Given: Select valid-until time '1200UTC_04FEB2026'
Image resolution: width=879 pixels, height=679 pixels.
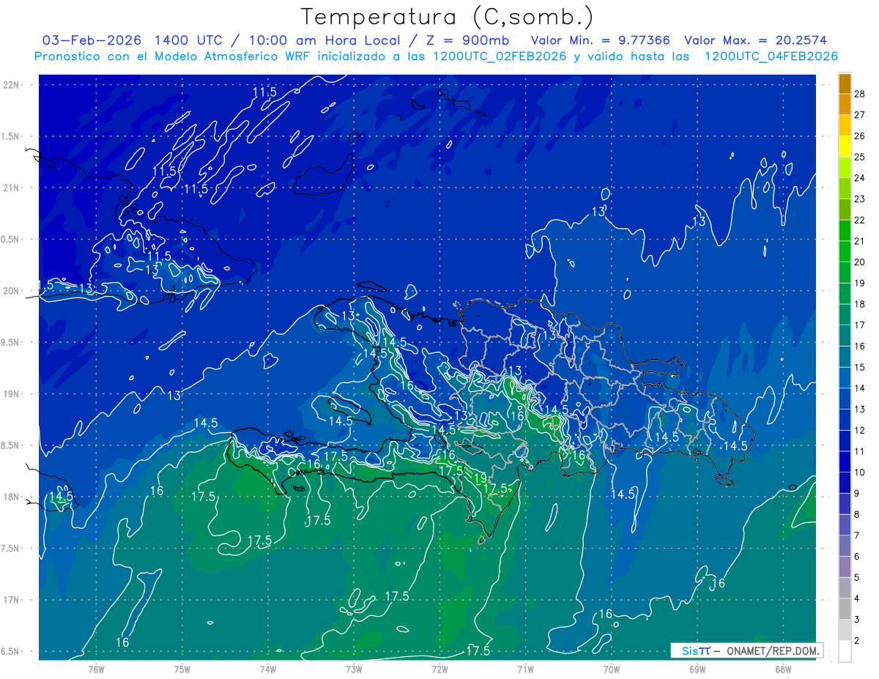Looking at the screenshot, I should coord(771,56).
